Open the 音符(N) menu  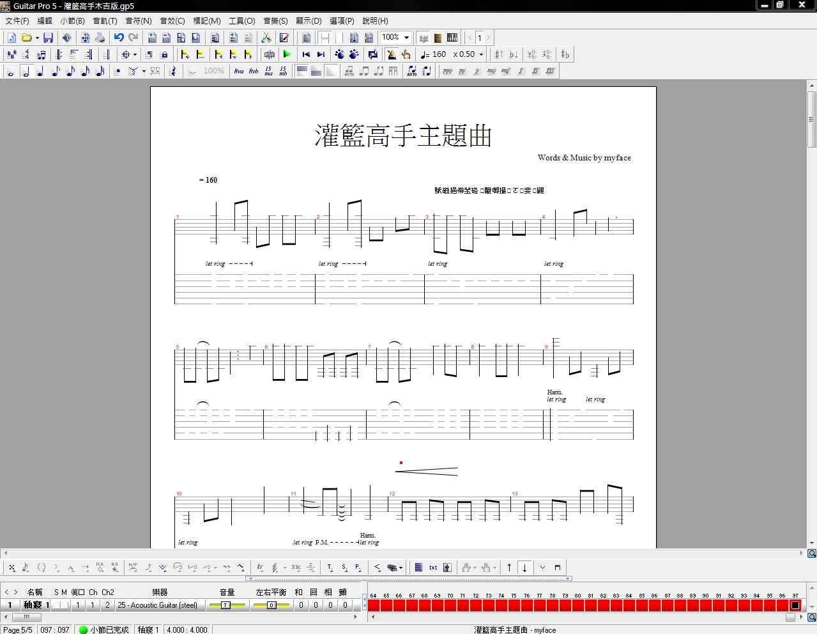[139, 21]
